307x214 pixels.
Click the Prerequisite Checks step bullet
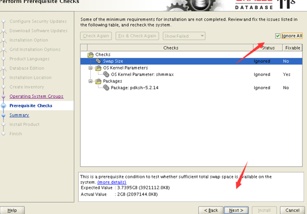[3, 106]
